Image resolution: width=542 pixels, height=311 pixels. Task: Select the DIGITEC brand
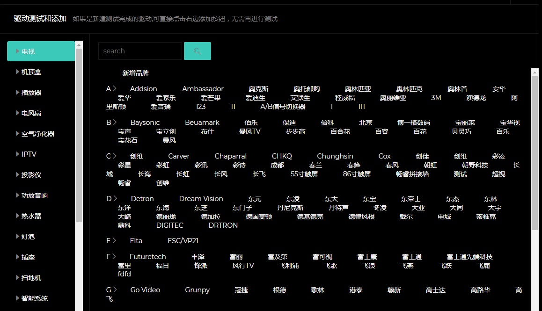click(x=170, y=225)
